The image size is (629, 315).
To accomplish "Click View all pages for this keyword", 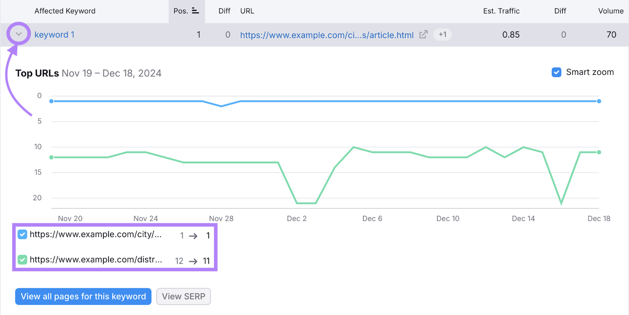I will (x=83, y=297).
